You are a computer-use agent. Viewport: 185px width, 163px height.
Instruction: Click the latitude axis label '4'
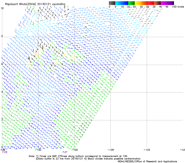tap(2, 92)
